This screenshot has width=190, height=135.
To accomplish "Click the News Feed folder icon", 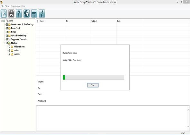I will 9,28.
